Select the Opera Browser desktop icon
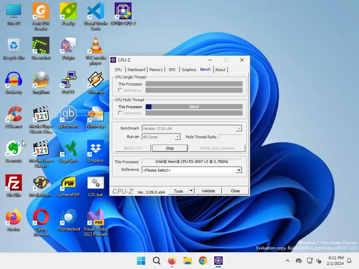The height and width of the screenshot is (269, 359). pos(41,222)
